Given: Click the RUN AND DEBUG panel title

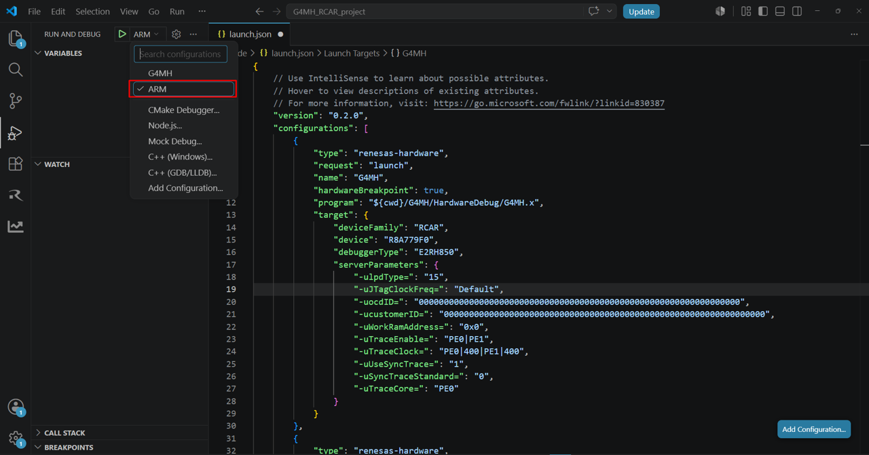Looking at the screenshot, I should [x=73, y=34].
